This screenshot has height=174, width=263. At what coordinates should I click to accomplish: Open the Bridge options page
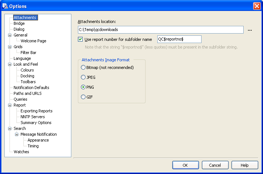point(19,23)
